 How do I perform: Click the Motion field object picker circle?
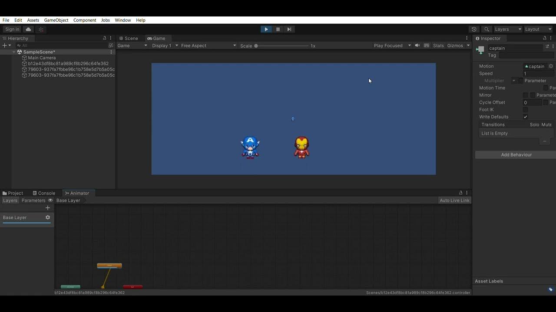pyautogui.click(x=551, y=66)
